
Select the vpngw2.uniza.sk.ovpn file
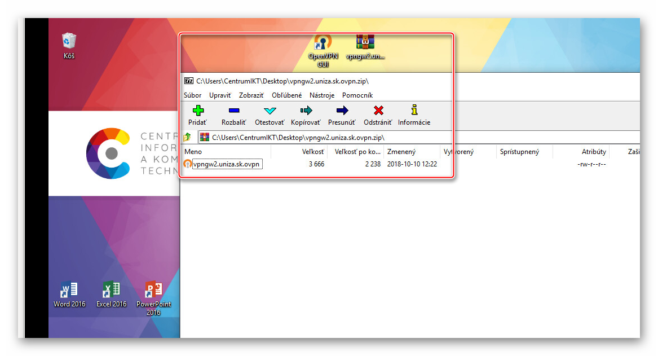(226, 164)
